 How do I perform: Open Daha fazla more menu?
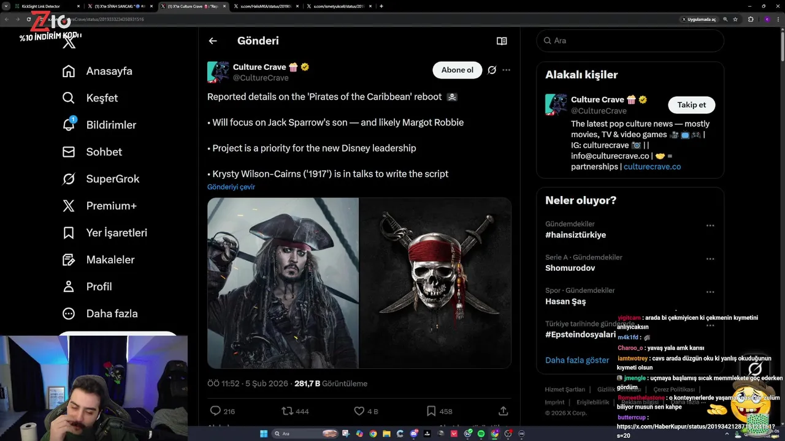[x=100, y=314]
